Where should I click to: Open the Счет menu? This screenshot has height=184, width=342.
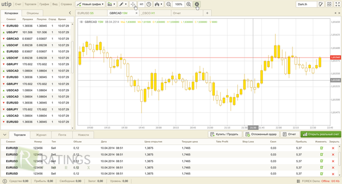18,4
